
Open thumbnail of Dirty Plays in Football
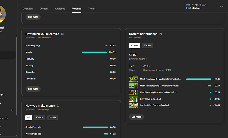coord(133,99)
